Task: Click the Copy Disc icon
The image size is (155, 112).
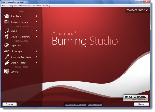Action: 7,45
